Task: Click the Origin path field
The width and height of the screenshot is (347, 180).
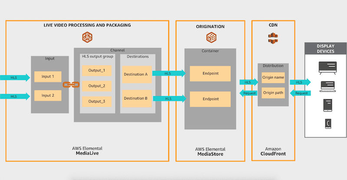Action: (x=273, y=93)
